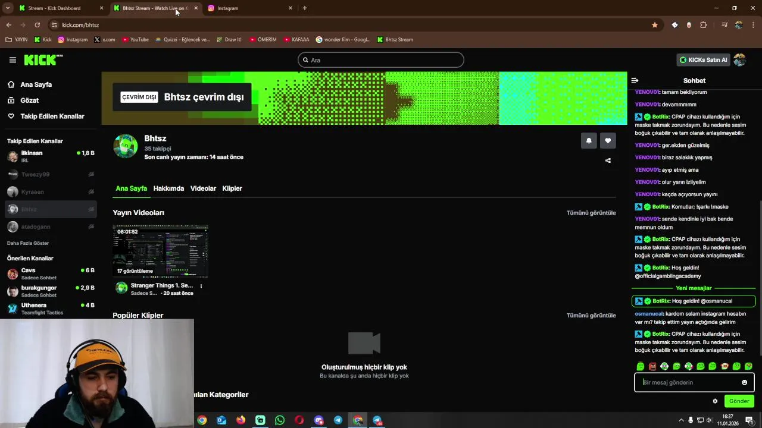
Task: Open the emoji picker in chat input
Action: tap(744, 382)
